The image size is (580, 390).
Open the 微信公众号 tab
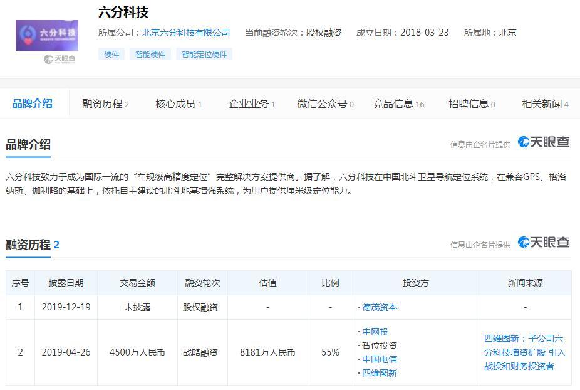pos(325,104)
